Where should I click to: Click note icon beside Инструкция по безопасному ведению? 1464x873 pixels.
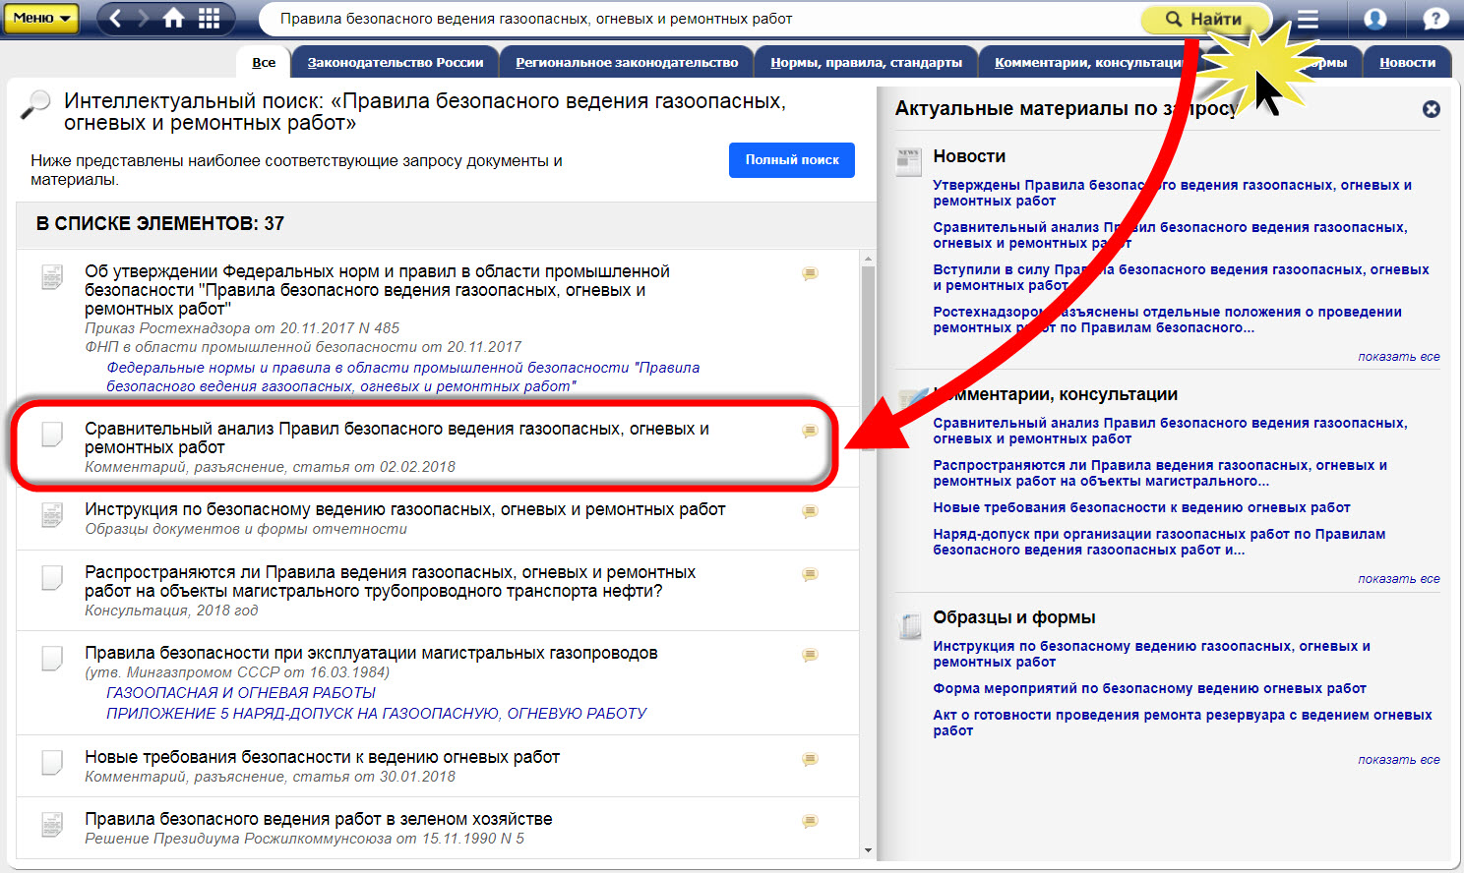coord(810,512)
